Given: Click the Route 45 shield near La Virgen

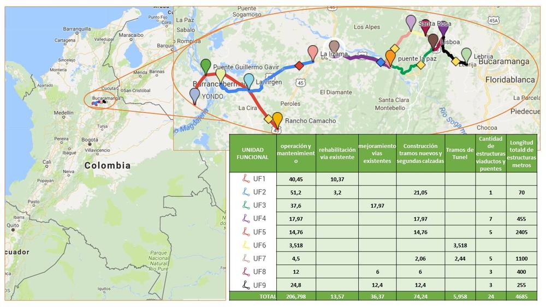Looking at the screenshot, I should tap(301, 83).
